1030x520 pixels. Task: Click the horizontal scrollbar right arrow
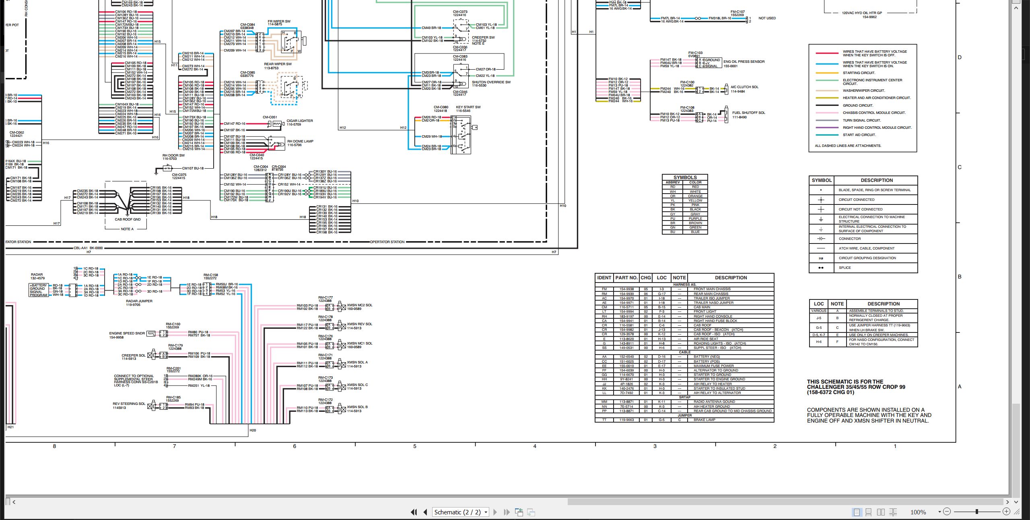pos(1007,502)
